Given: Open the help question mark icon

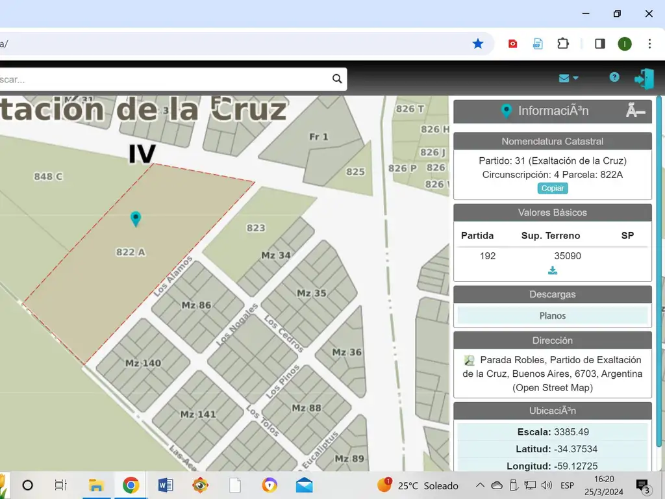Looking at the screenshot, I should 614,77.
